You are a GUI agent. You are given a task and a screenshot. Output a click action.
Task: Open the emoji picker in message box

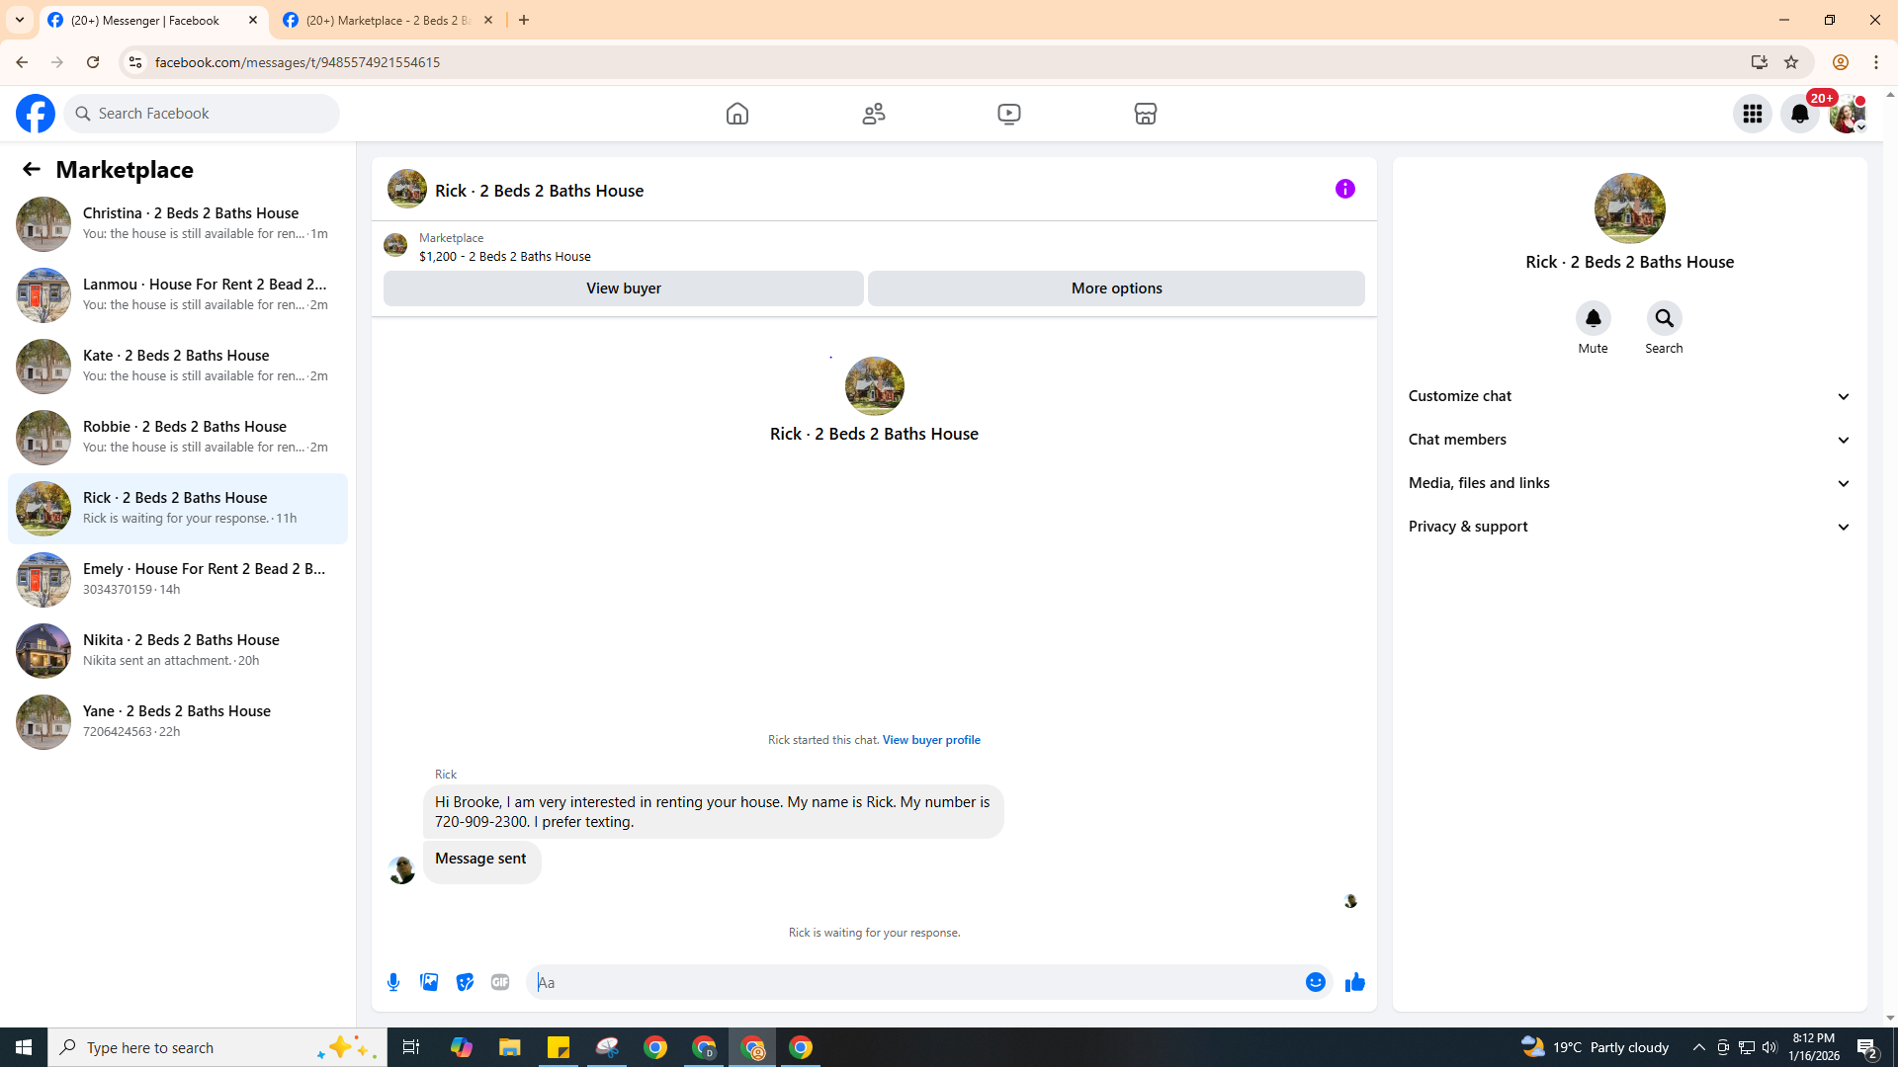coord(1315,982)
